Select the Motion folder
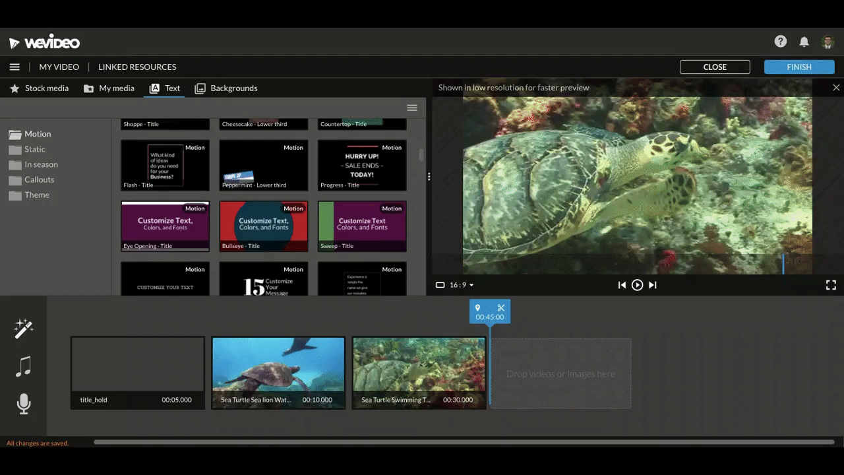 point(30,134)
